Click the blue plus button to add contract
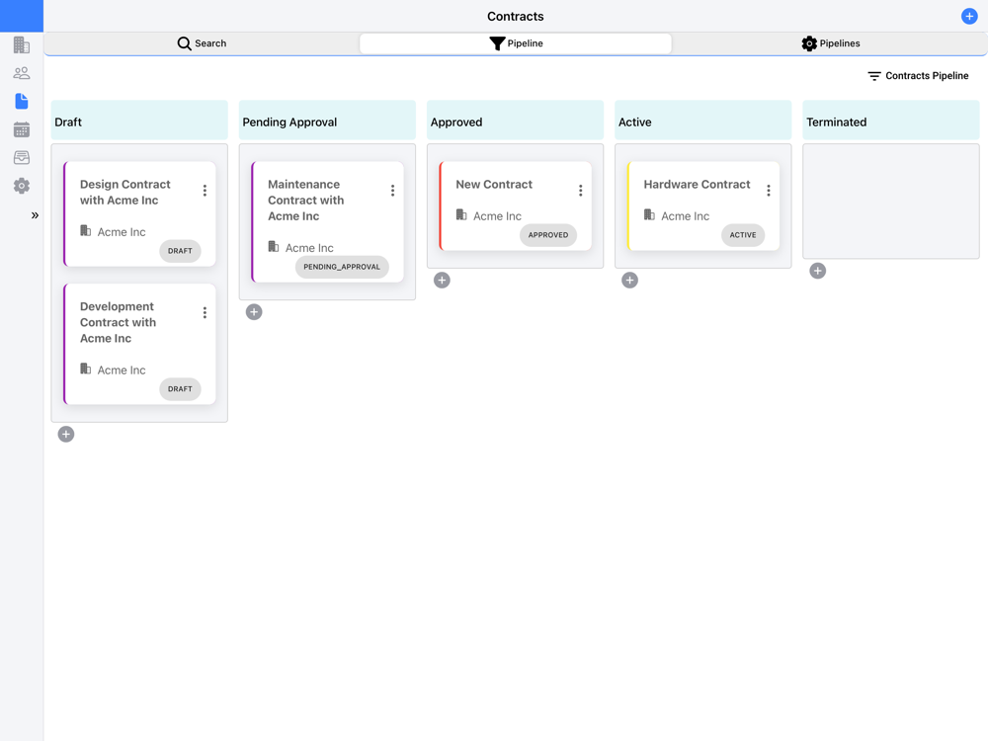This screenshot has width=988, height=741. coord(969,17)
